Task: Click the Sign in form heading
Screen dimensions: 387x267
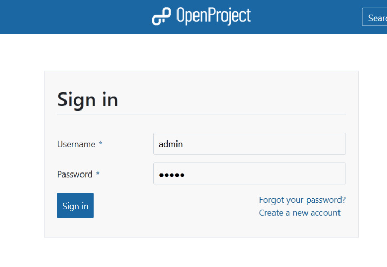Action: click(x=88, y=100)
